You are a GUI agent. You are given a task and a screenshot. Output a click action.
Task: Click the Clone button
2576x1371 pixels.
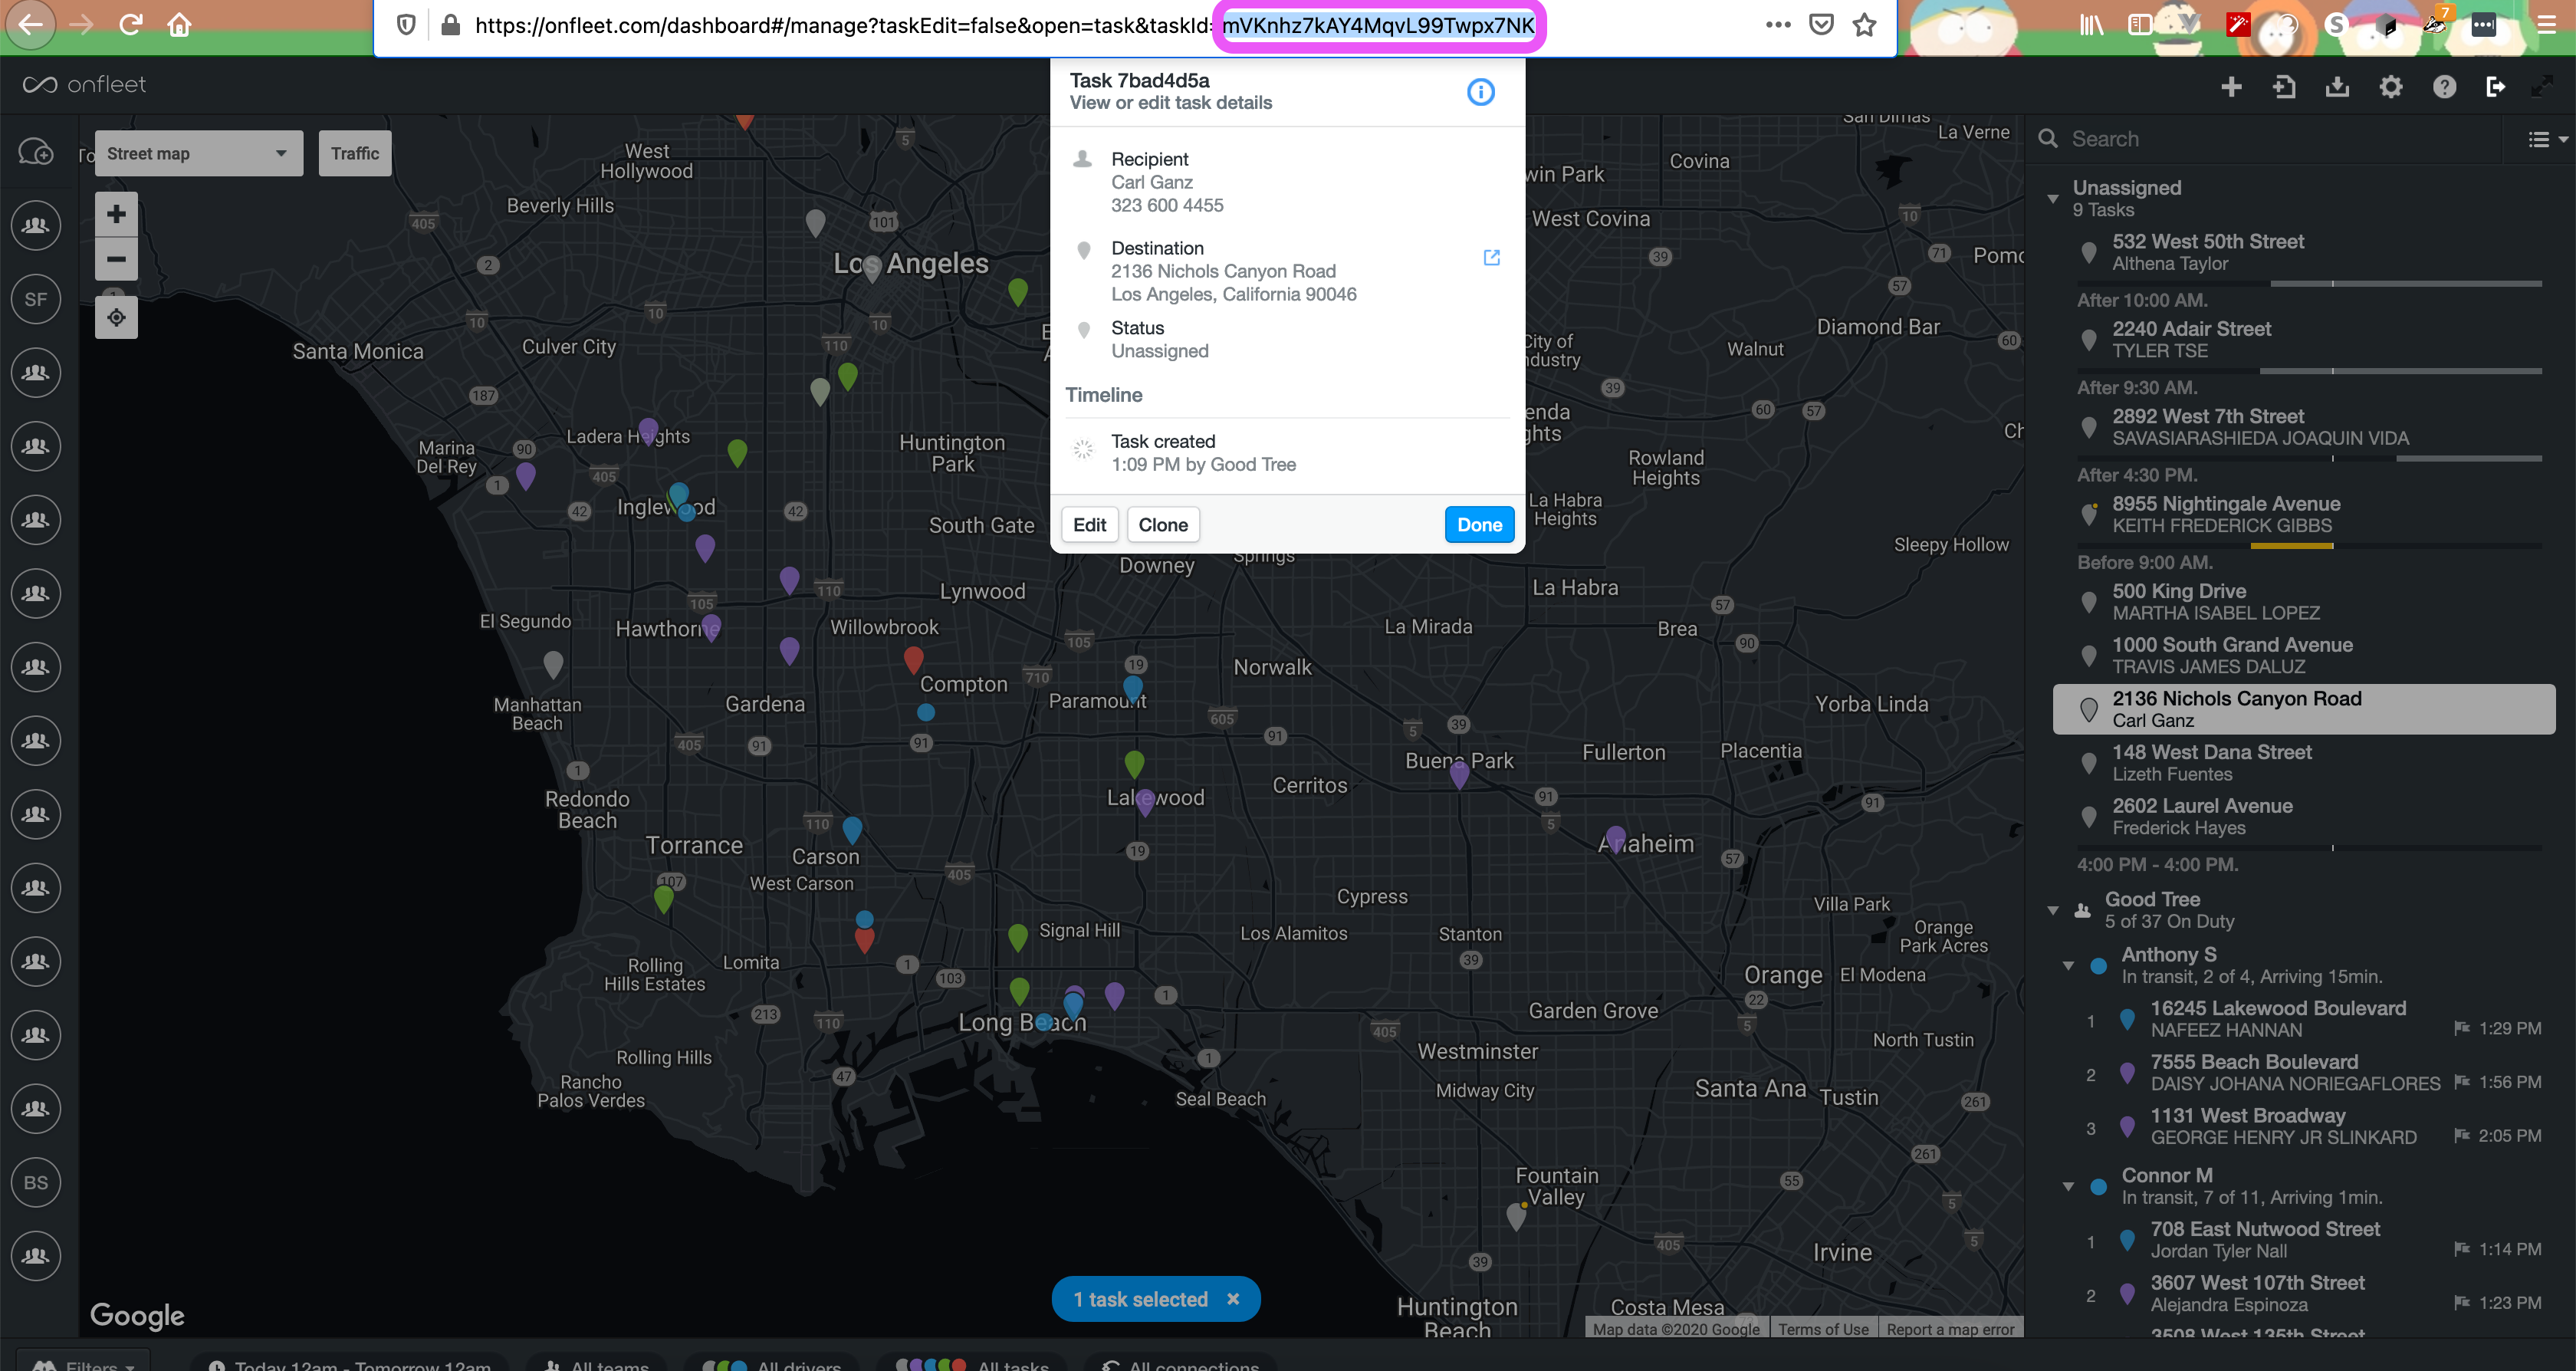point(1163,524)
